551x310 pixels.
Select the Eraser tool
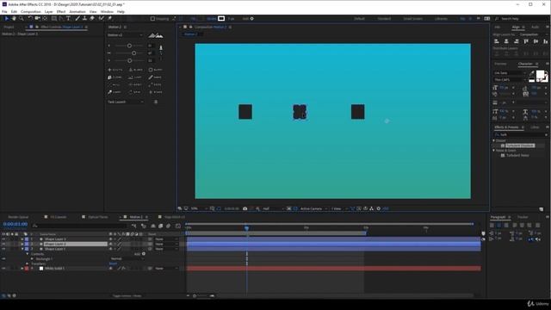(x=92, y=18)
